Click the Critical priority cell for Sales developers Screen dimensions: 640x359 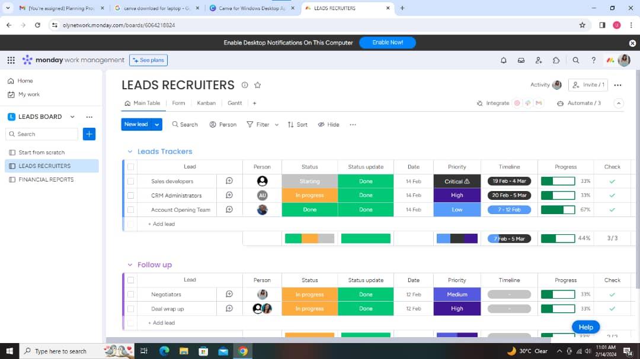coord(457,182)
